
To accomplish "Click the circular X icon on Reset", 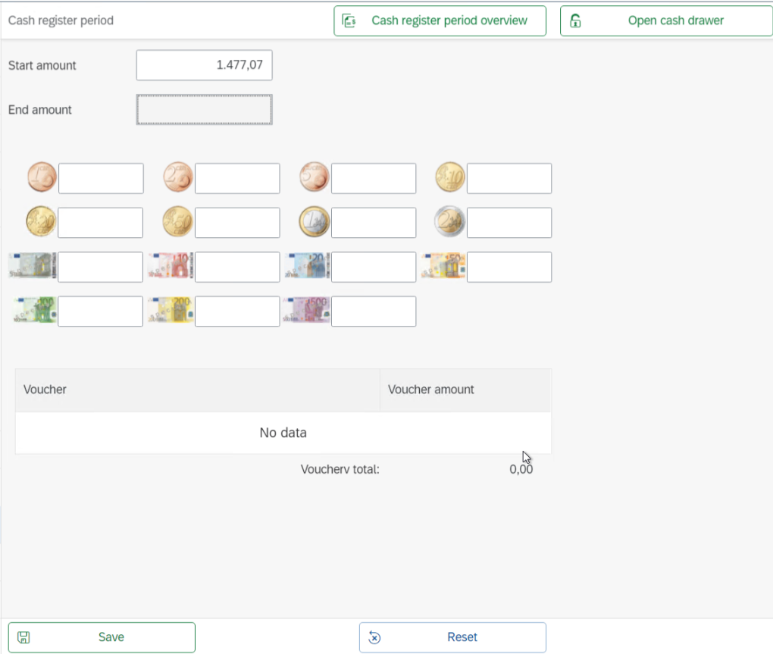I will pos(374,637).
